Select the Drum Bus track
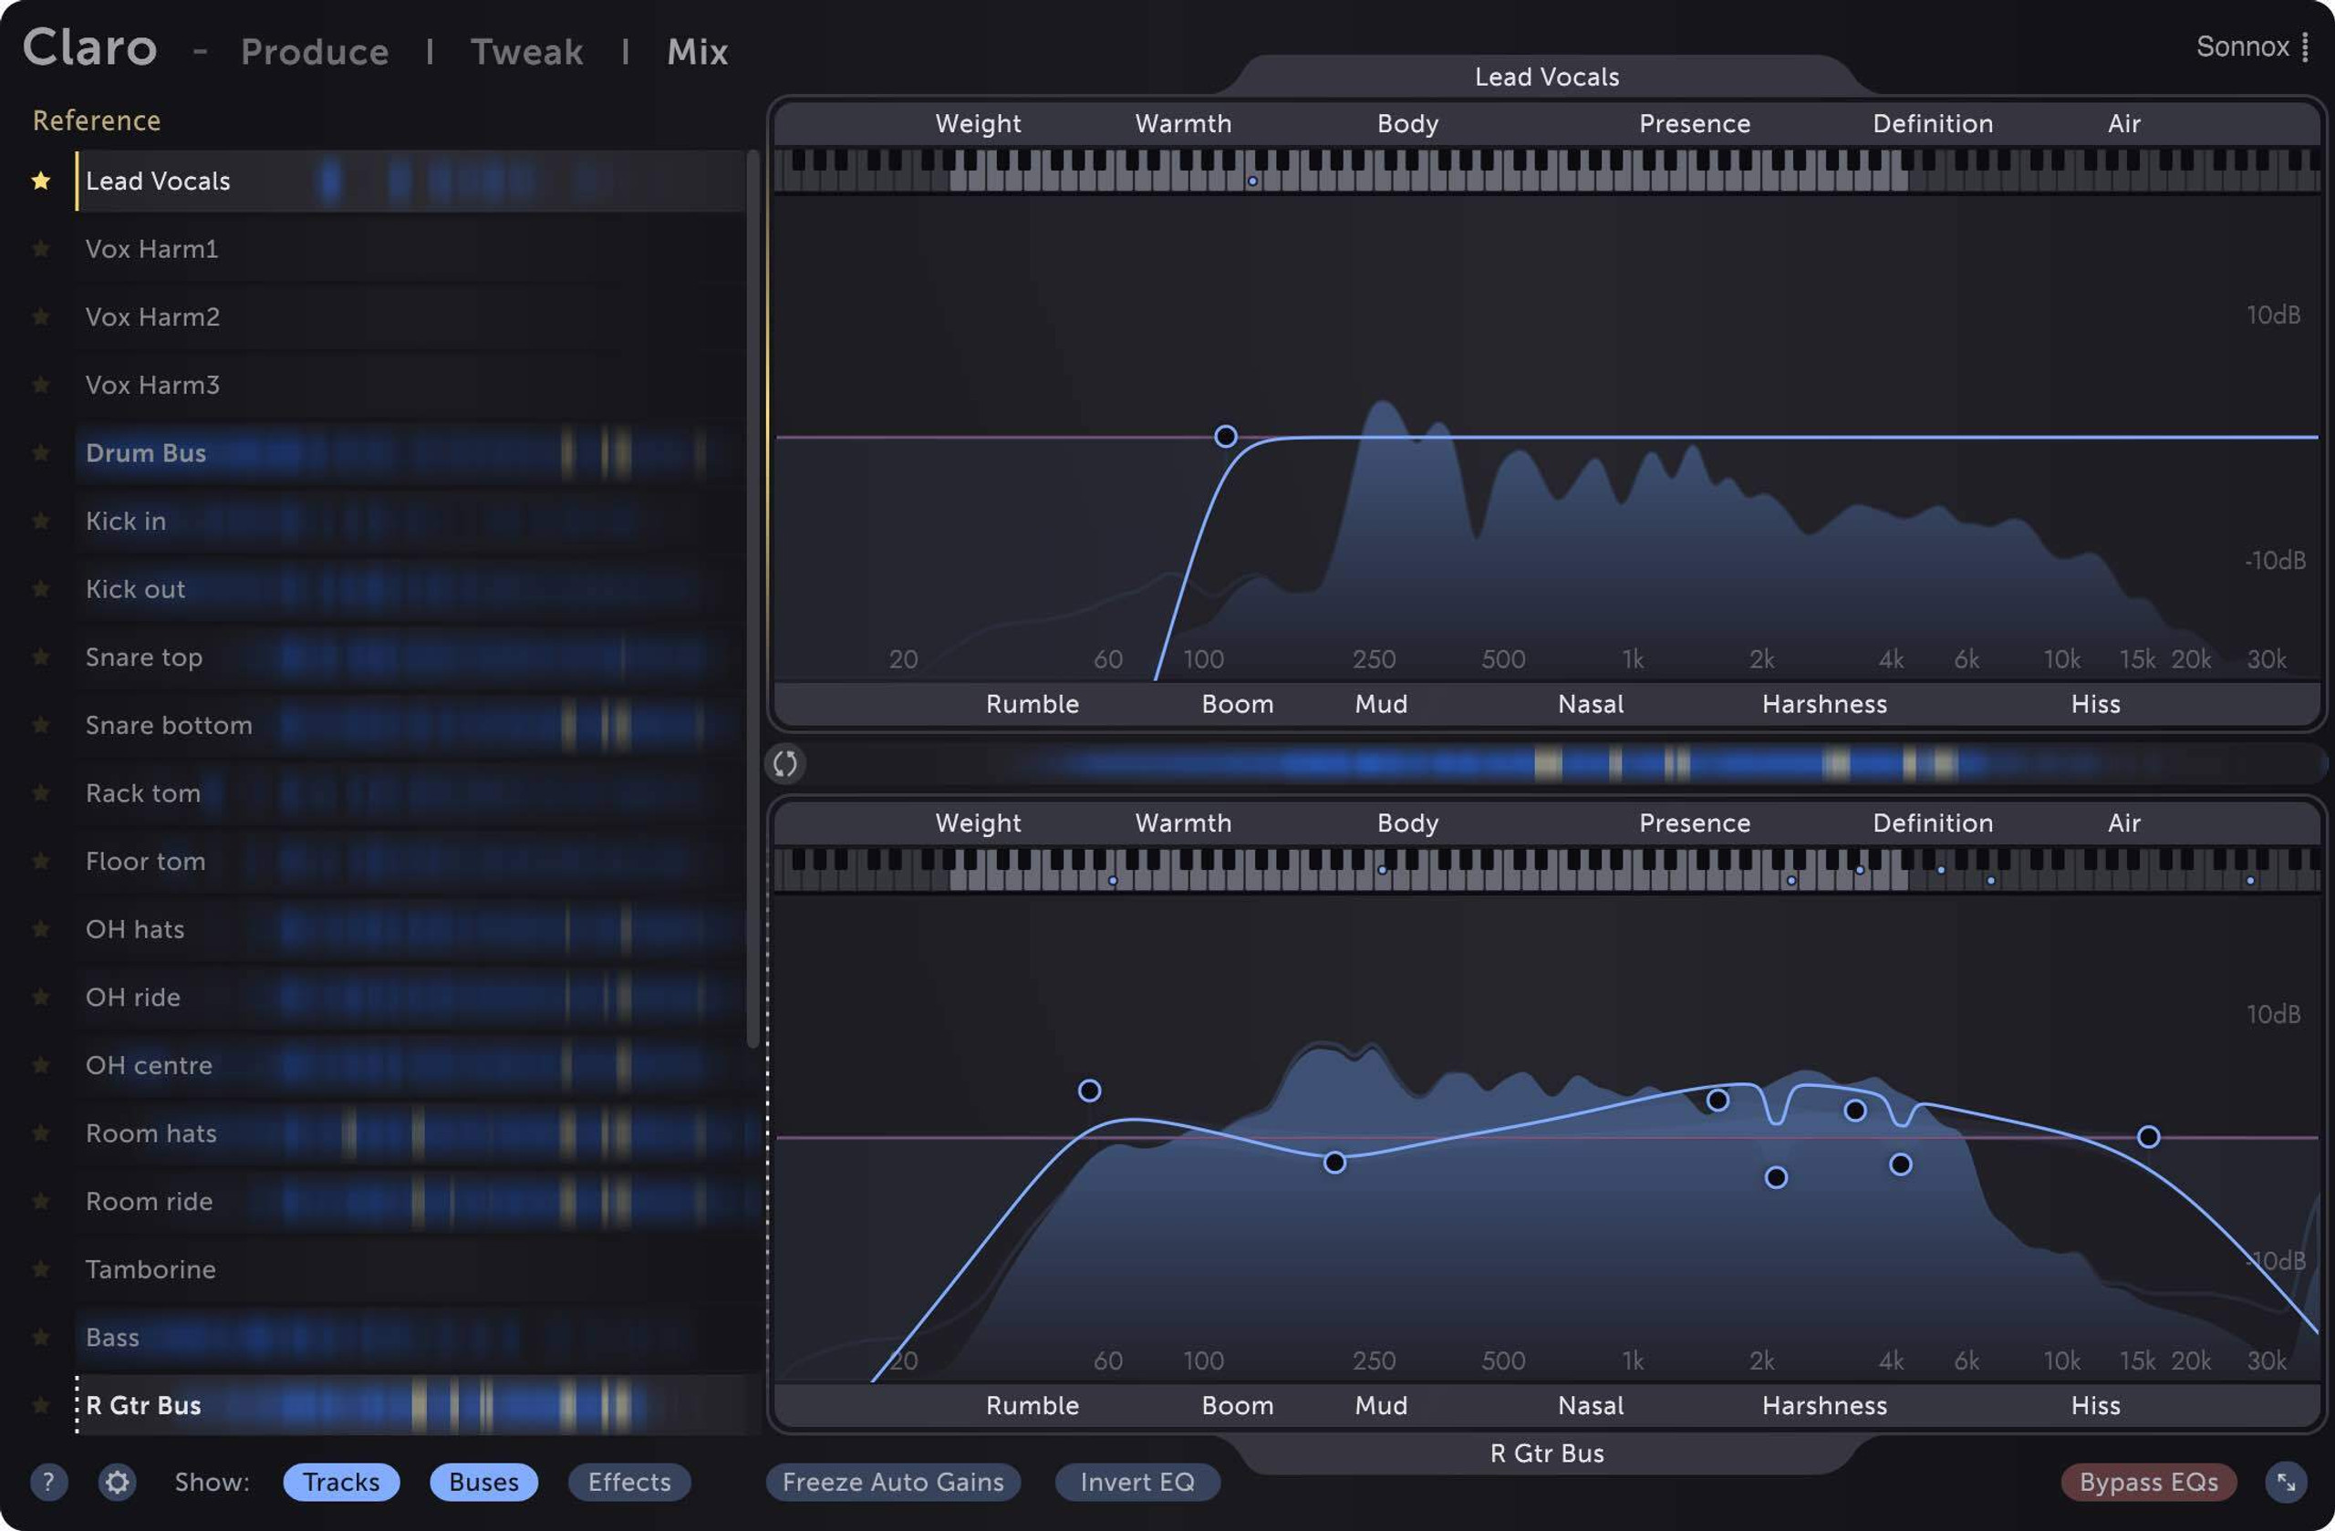This screenshot has height=1531, width=2335. [145, 451]
